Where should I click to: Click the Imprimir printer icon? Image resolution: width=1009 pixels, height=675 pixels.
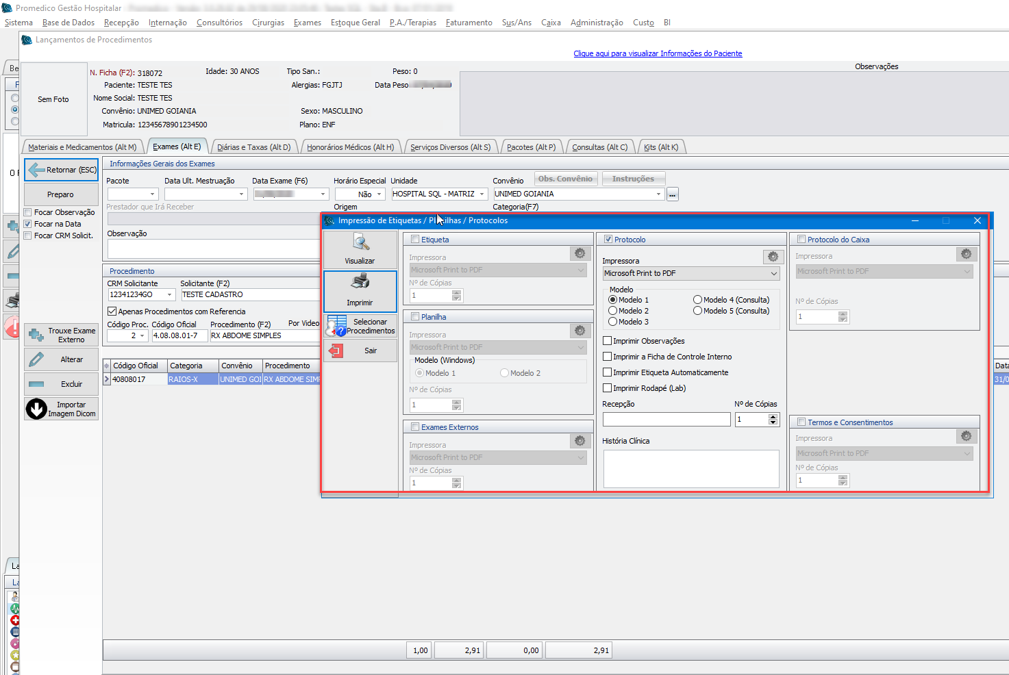click(x=360, y=281)
